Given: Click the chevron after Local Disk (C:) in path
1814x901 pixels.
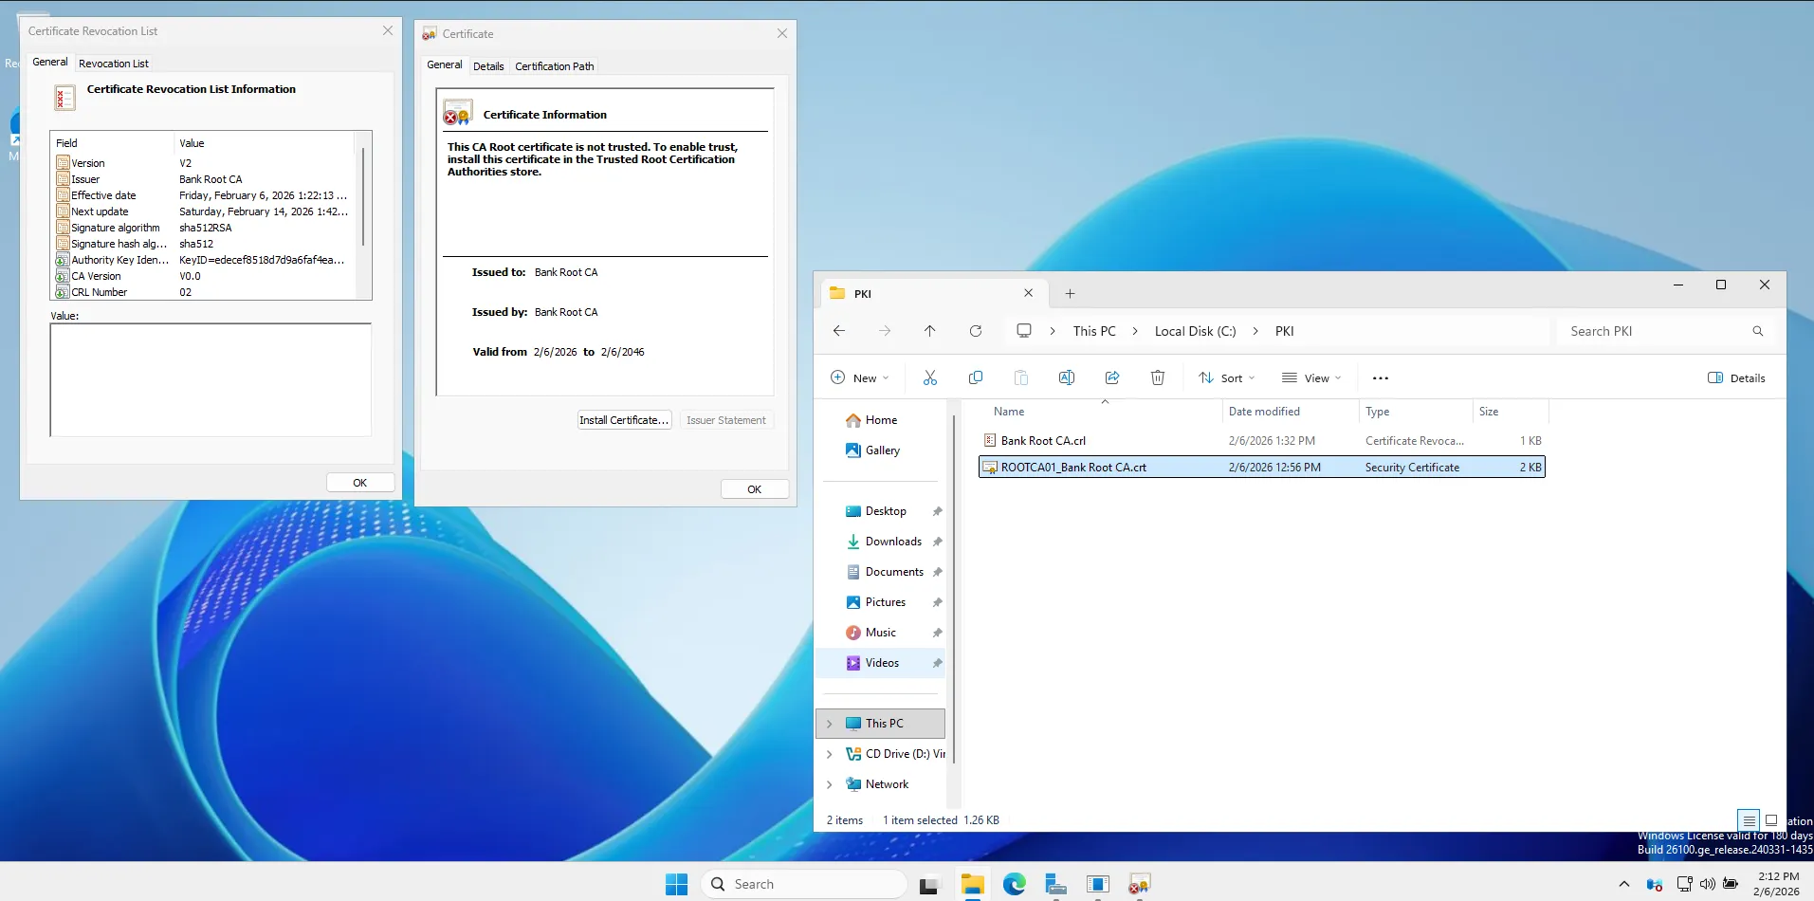Looking at the screenshot, I should (1255, 331).
